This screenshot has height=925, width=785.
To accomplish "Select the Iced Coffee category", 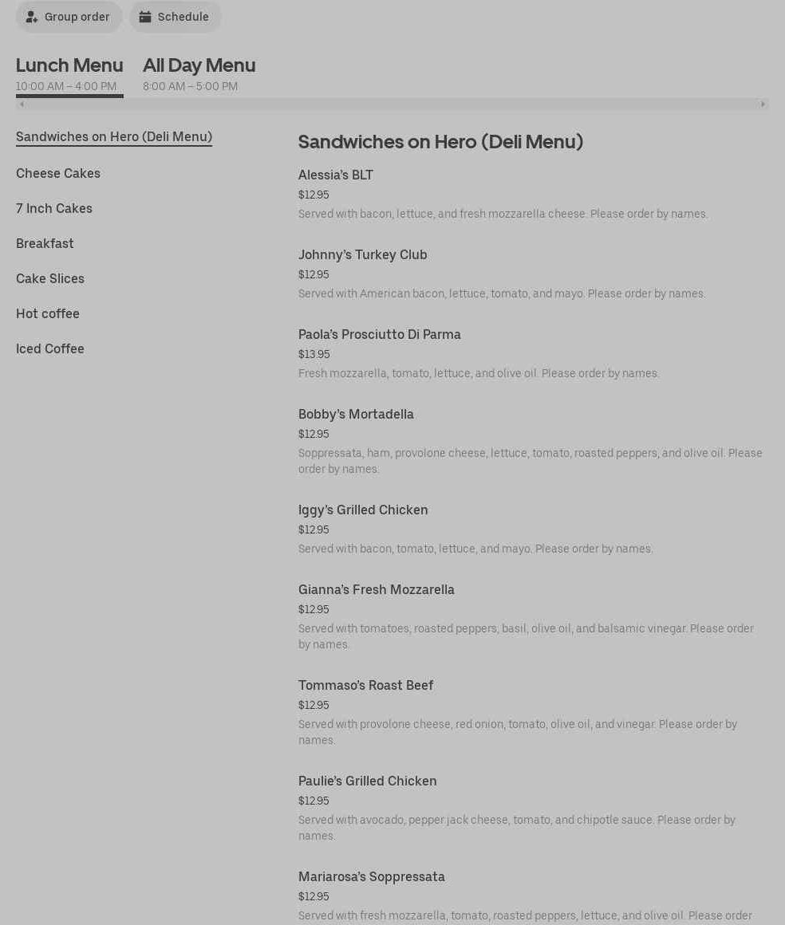I will [x=50, y=348].
